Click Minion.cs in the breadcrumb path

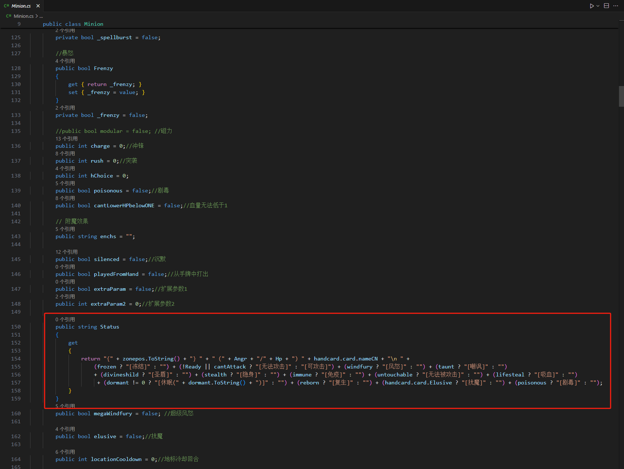(x=24, y=16)
